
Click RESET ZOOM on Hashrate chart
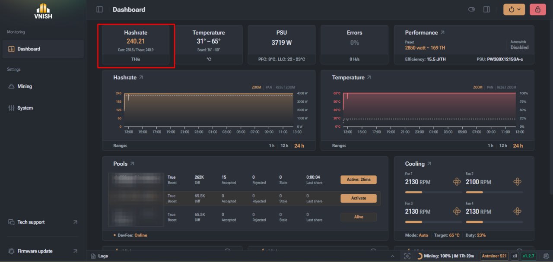tap(285, 88)
